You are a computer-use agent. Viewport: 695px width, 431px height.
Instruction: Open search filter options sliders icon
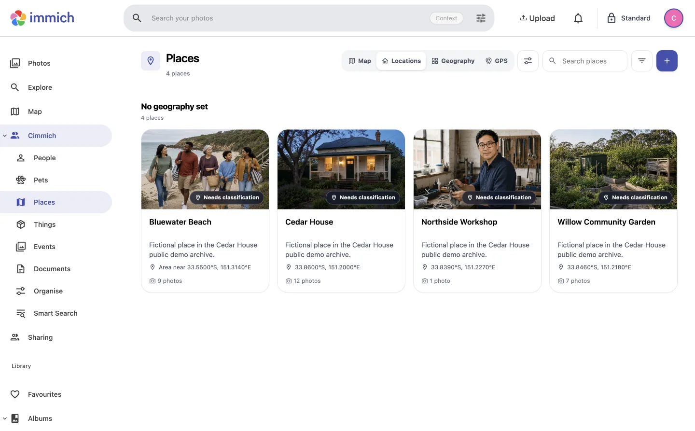[x=481, y=18]
